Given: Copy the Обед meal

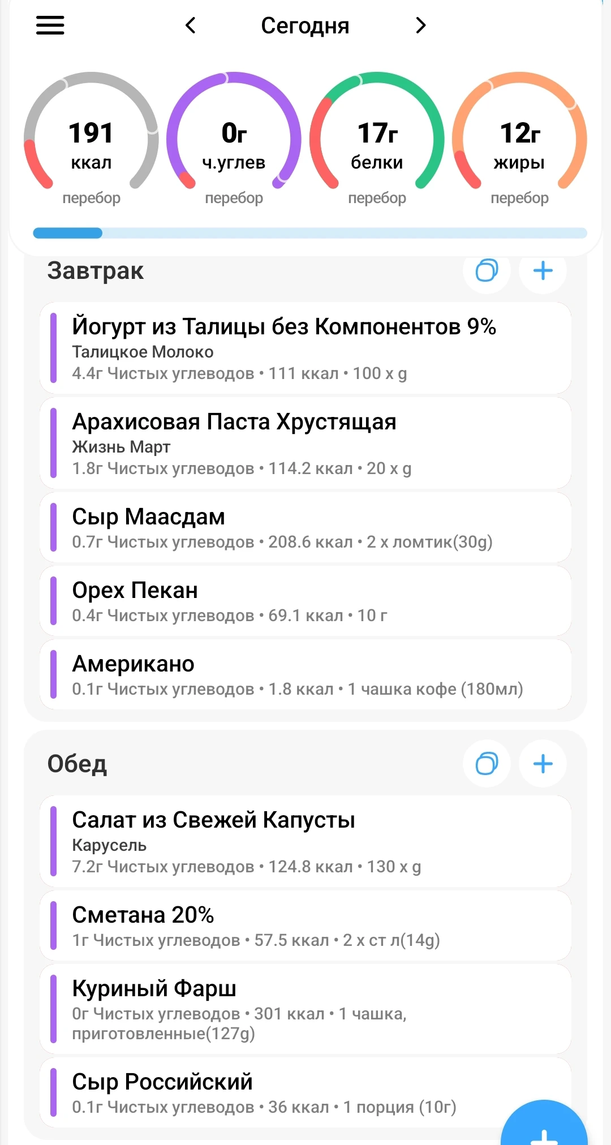Looking at the screenshot, I should [x=487, y=764].
